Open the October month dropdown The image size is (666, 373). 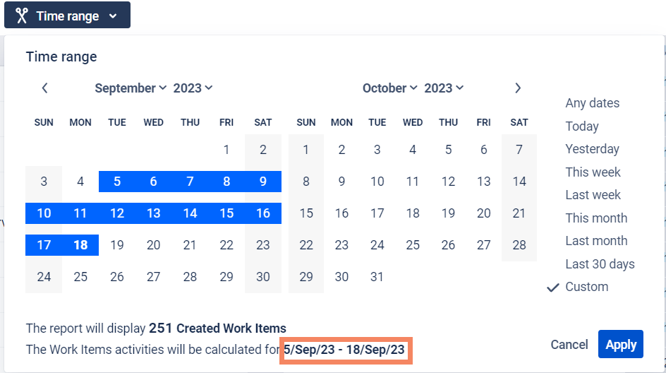(390, 88)
